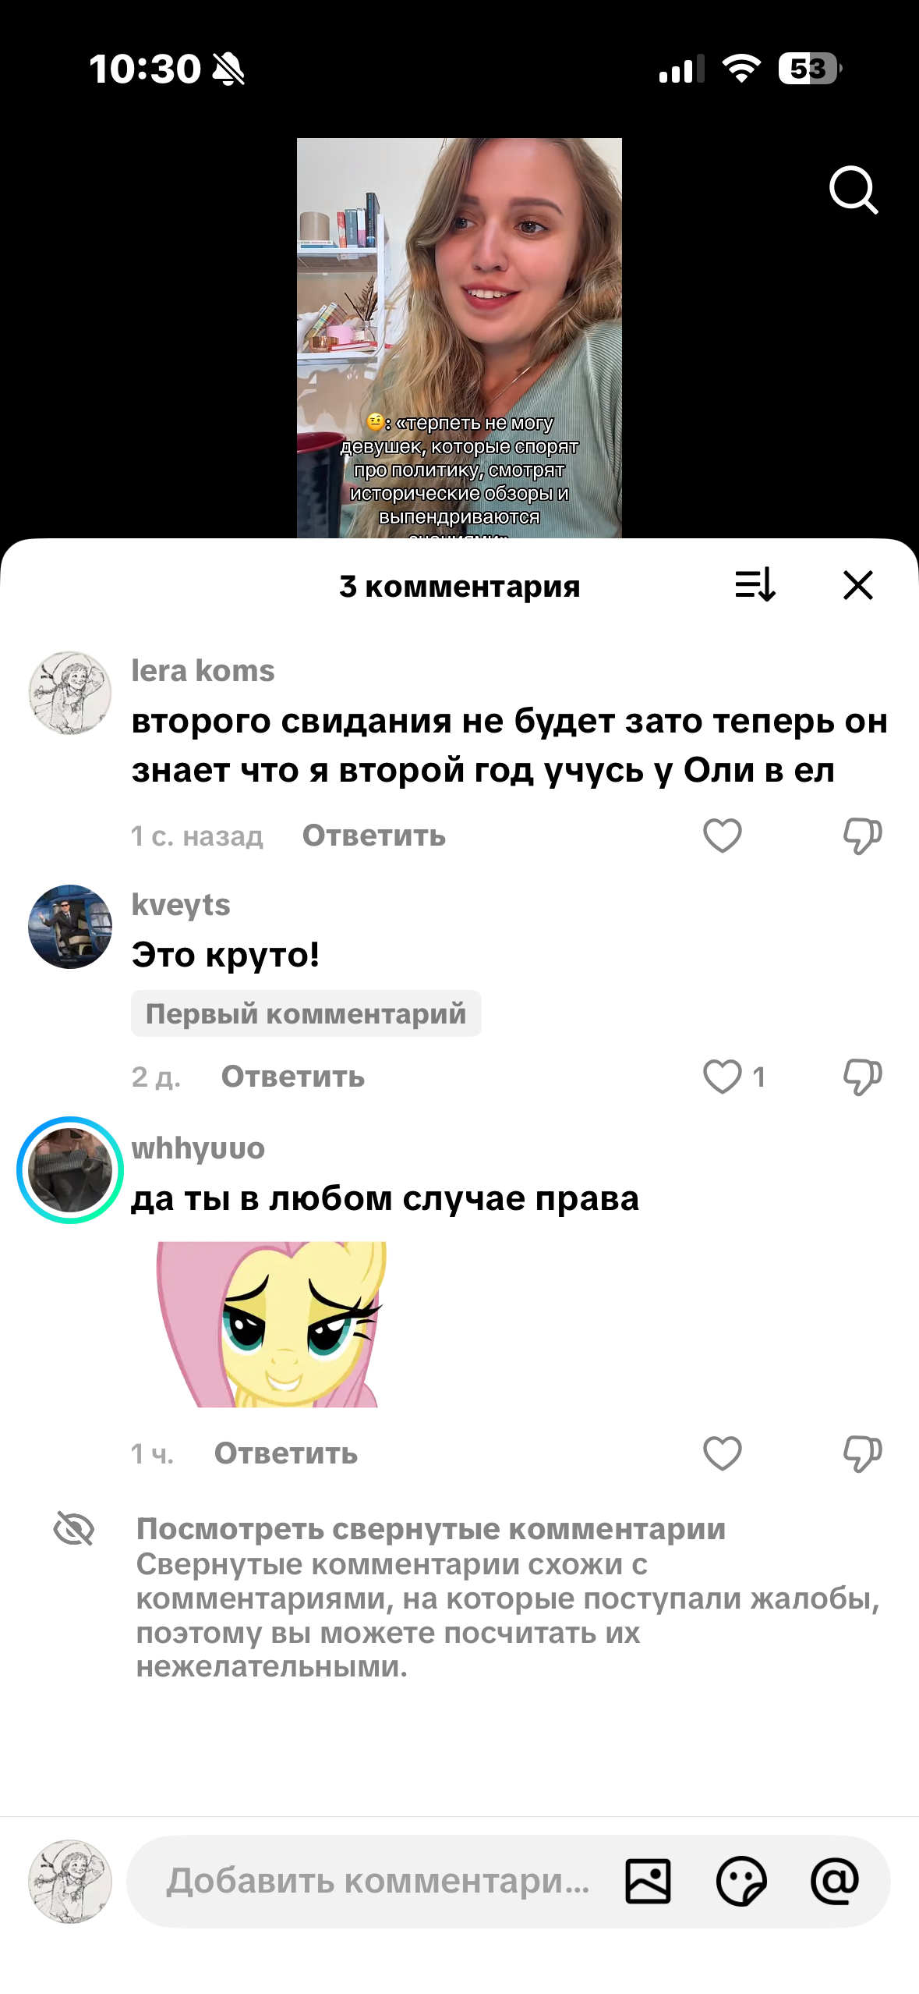Reply to kveyts' comment
919x1994 pixels.
(x=293, y=1077)
